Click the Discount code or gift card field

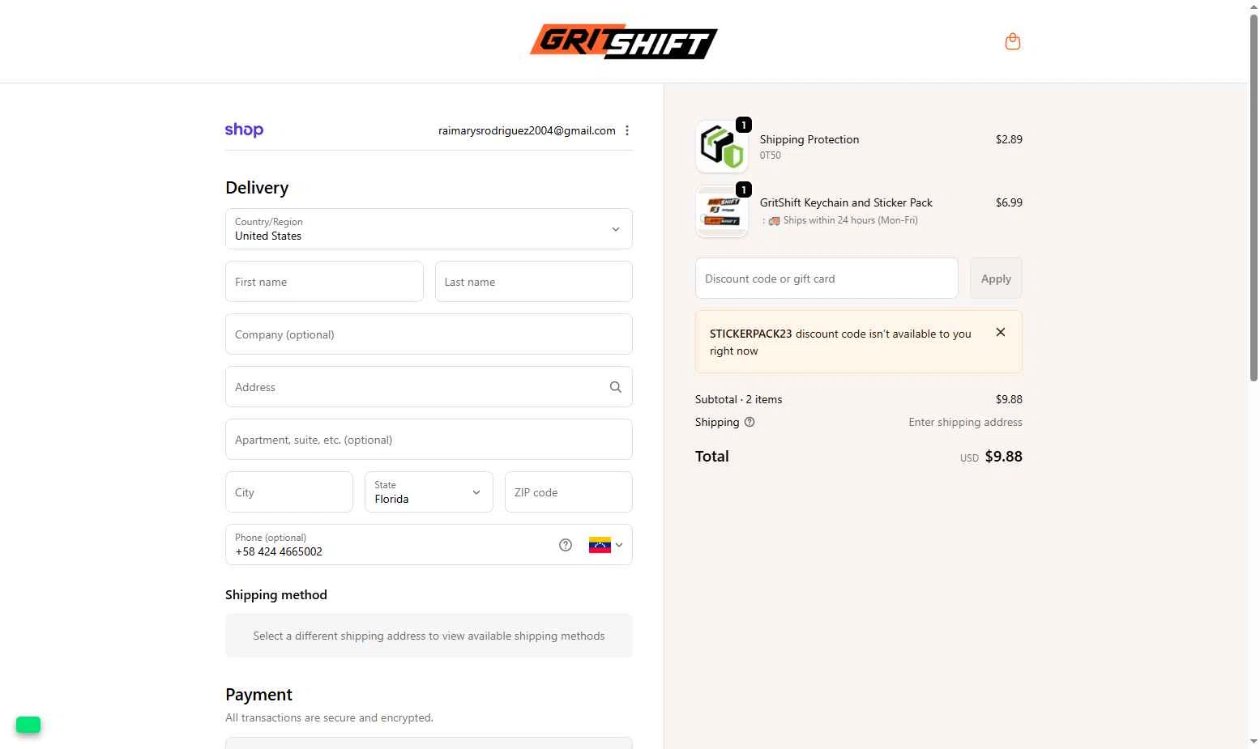[826, 279]
